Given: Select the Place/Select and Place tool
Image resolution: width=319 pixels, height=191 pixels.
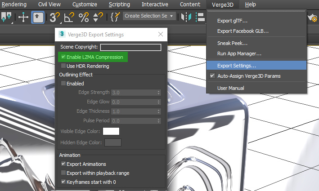Looking at the screenshot, I should point(6,17).
